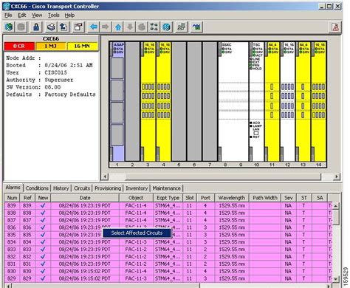Screen dimensions: 350x288
Task: Click alarm table scroll down arrow
Action: pyautogui.click(x=336, y=279)
